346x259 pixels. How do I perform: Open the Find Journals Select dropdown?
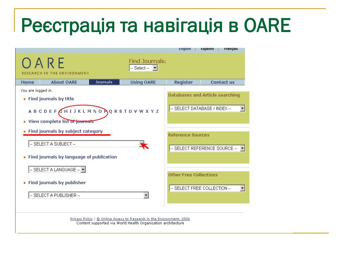[143, 68]
